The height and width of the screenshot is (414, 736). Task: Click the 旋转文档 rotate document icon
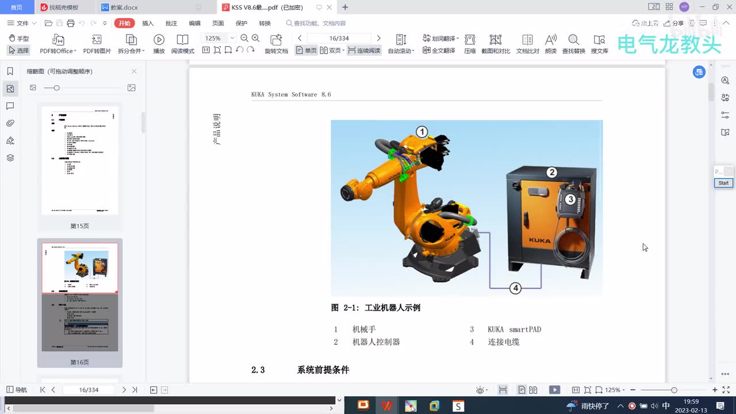coord(276,44)
